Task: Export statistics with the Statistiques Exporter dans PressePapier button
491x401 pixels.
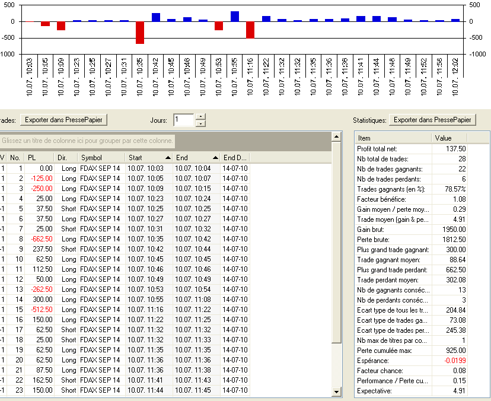Action: pyautogui.click(x=432, y=120)
